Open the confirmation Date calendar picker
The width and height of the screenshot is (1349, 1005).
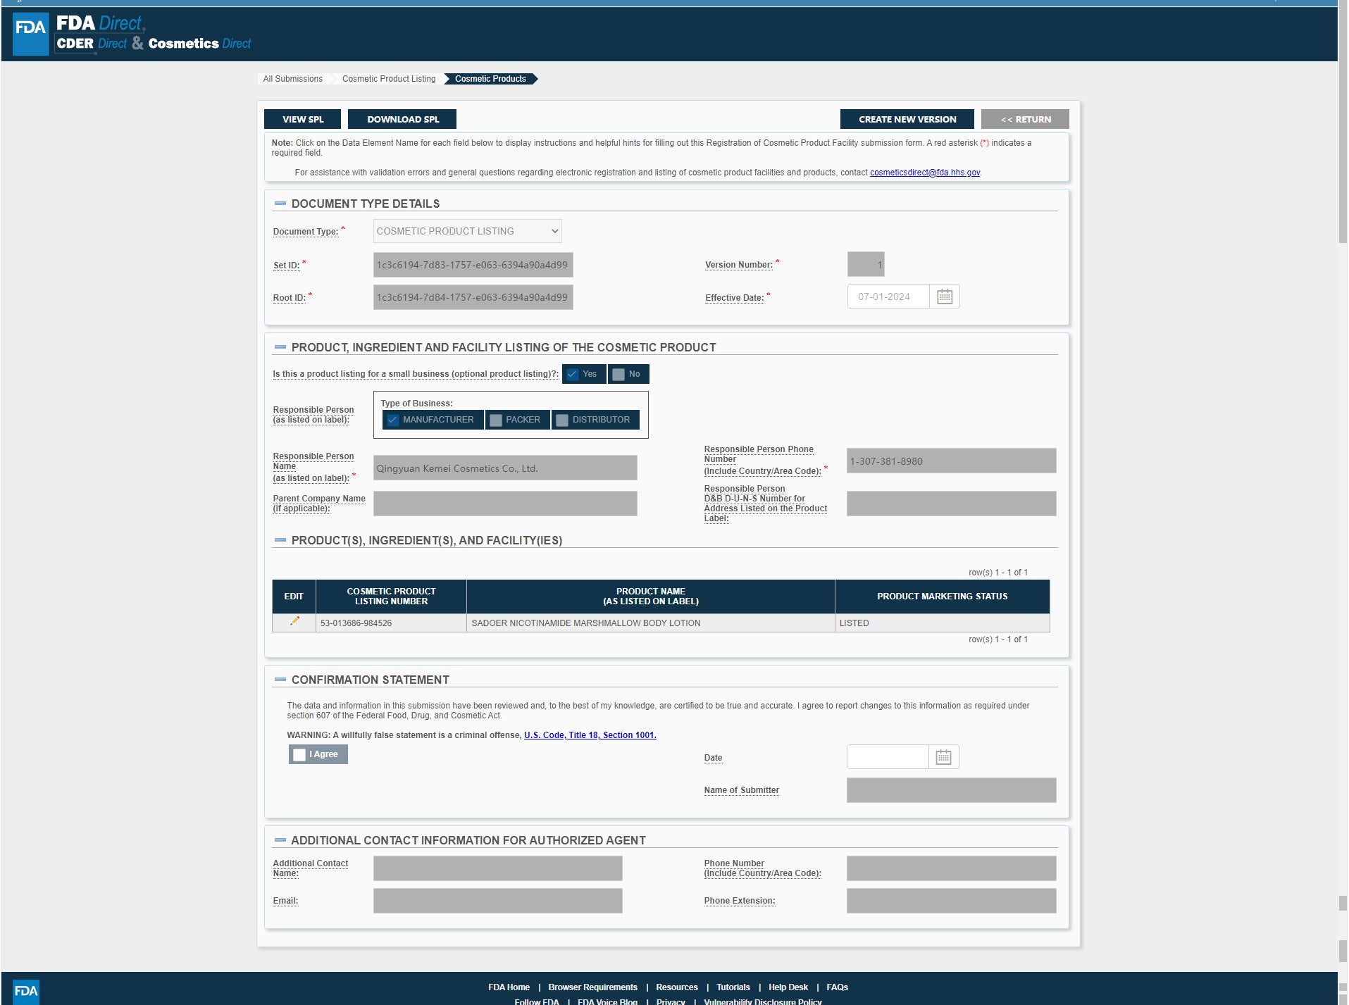[943, 758]
